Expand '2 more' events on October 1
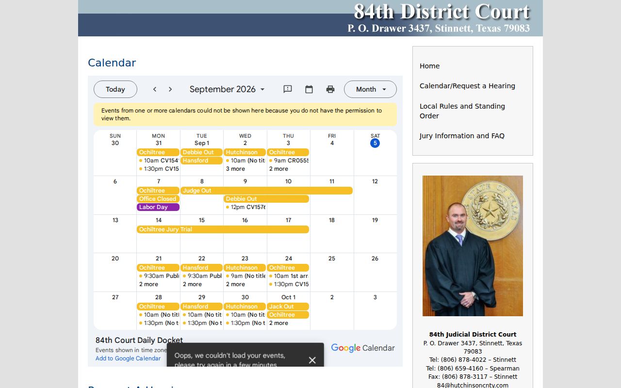 coord(278,323)
